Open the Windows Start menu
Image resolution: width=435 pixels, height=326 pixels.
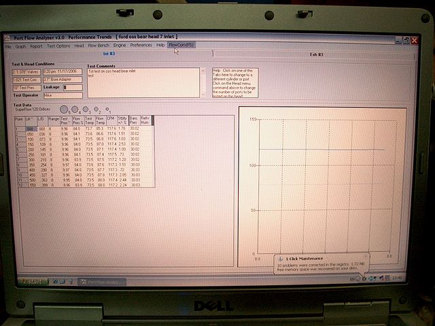[x=33, y=282]
